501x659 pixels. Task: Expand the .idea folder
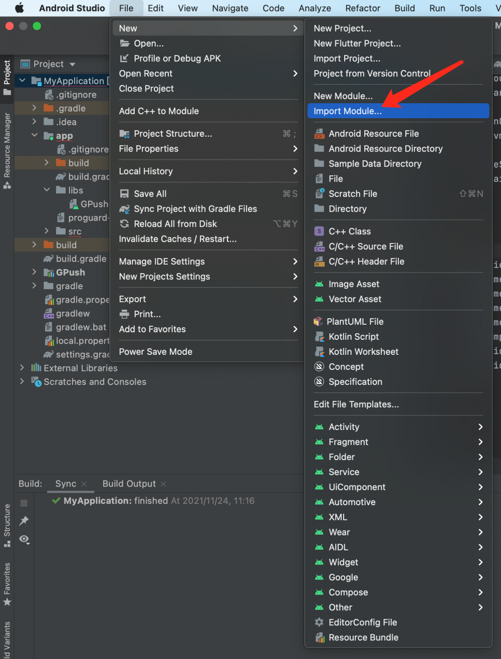tap(34, 121)
